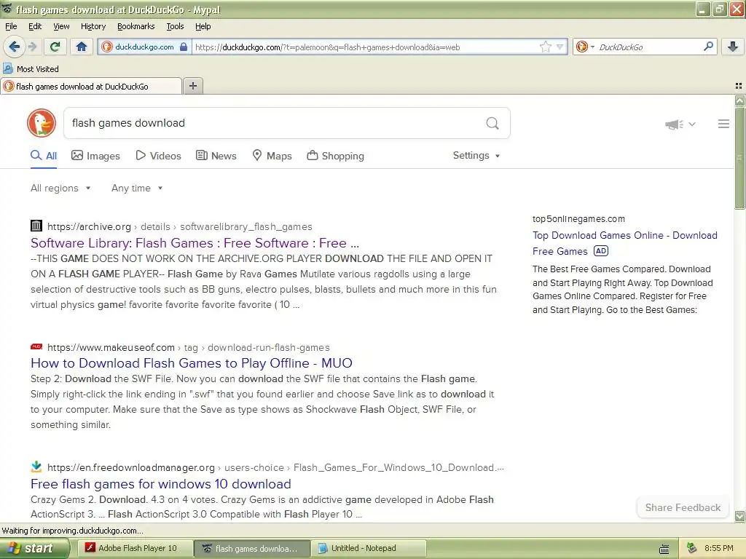
Task: Open the View menu
Action: (61, 26)
